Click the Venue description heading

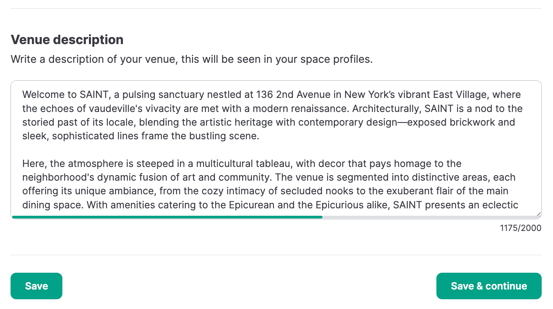[67, 40]
